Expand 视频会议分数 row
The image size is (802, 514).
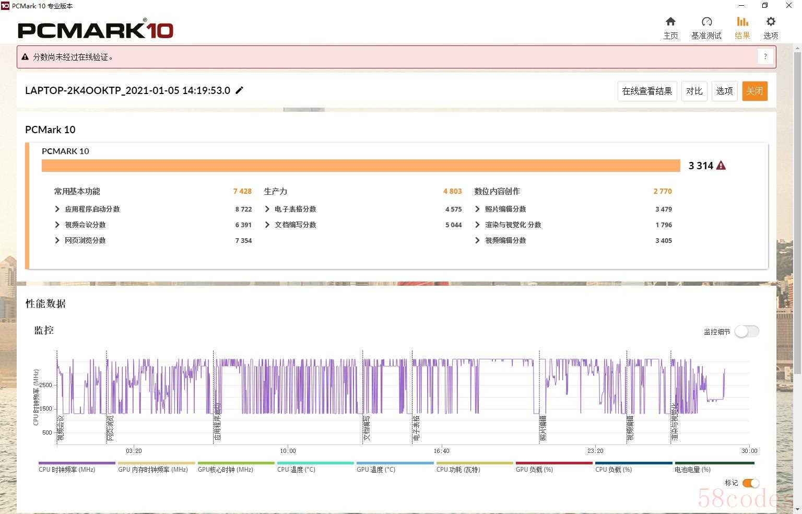pos(57,225)
